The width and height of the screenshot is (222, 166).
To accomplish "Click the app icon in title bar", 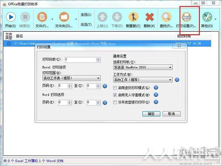I will pos(4,4).
